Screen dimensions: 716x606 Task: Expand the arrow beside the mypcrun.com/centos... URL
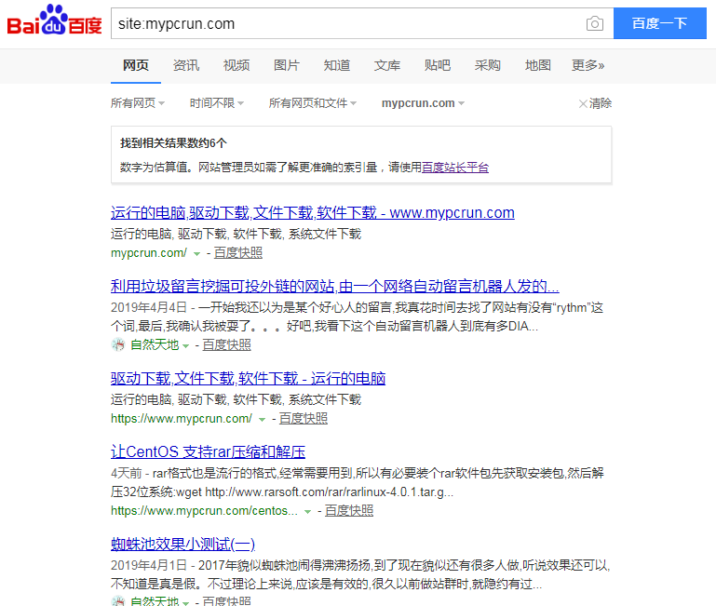pos(308,511)
